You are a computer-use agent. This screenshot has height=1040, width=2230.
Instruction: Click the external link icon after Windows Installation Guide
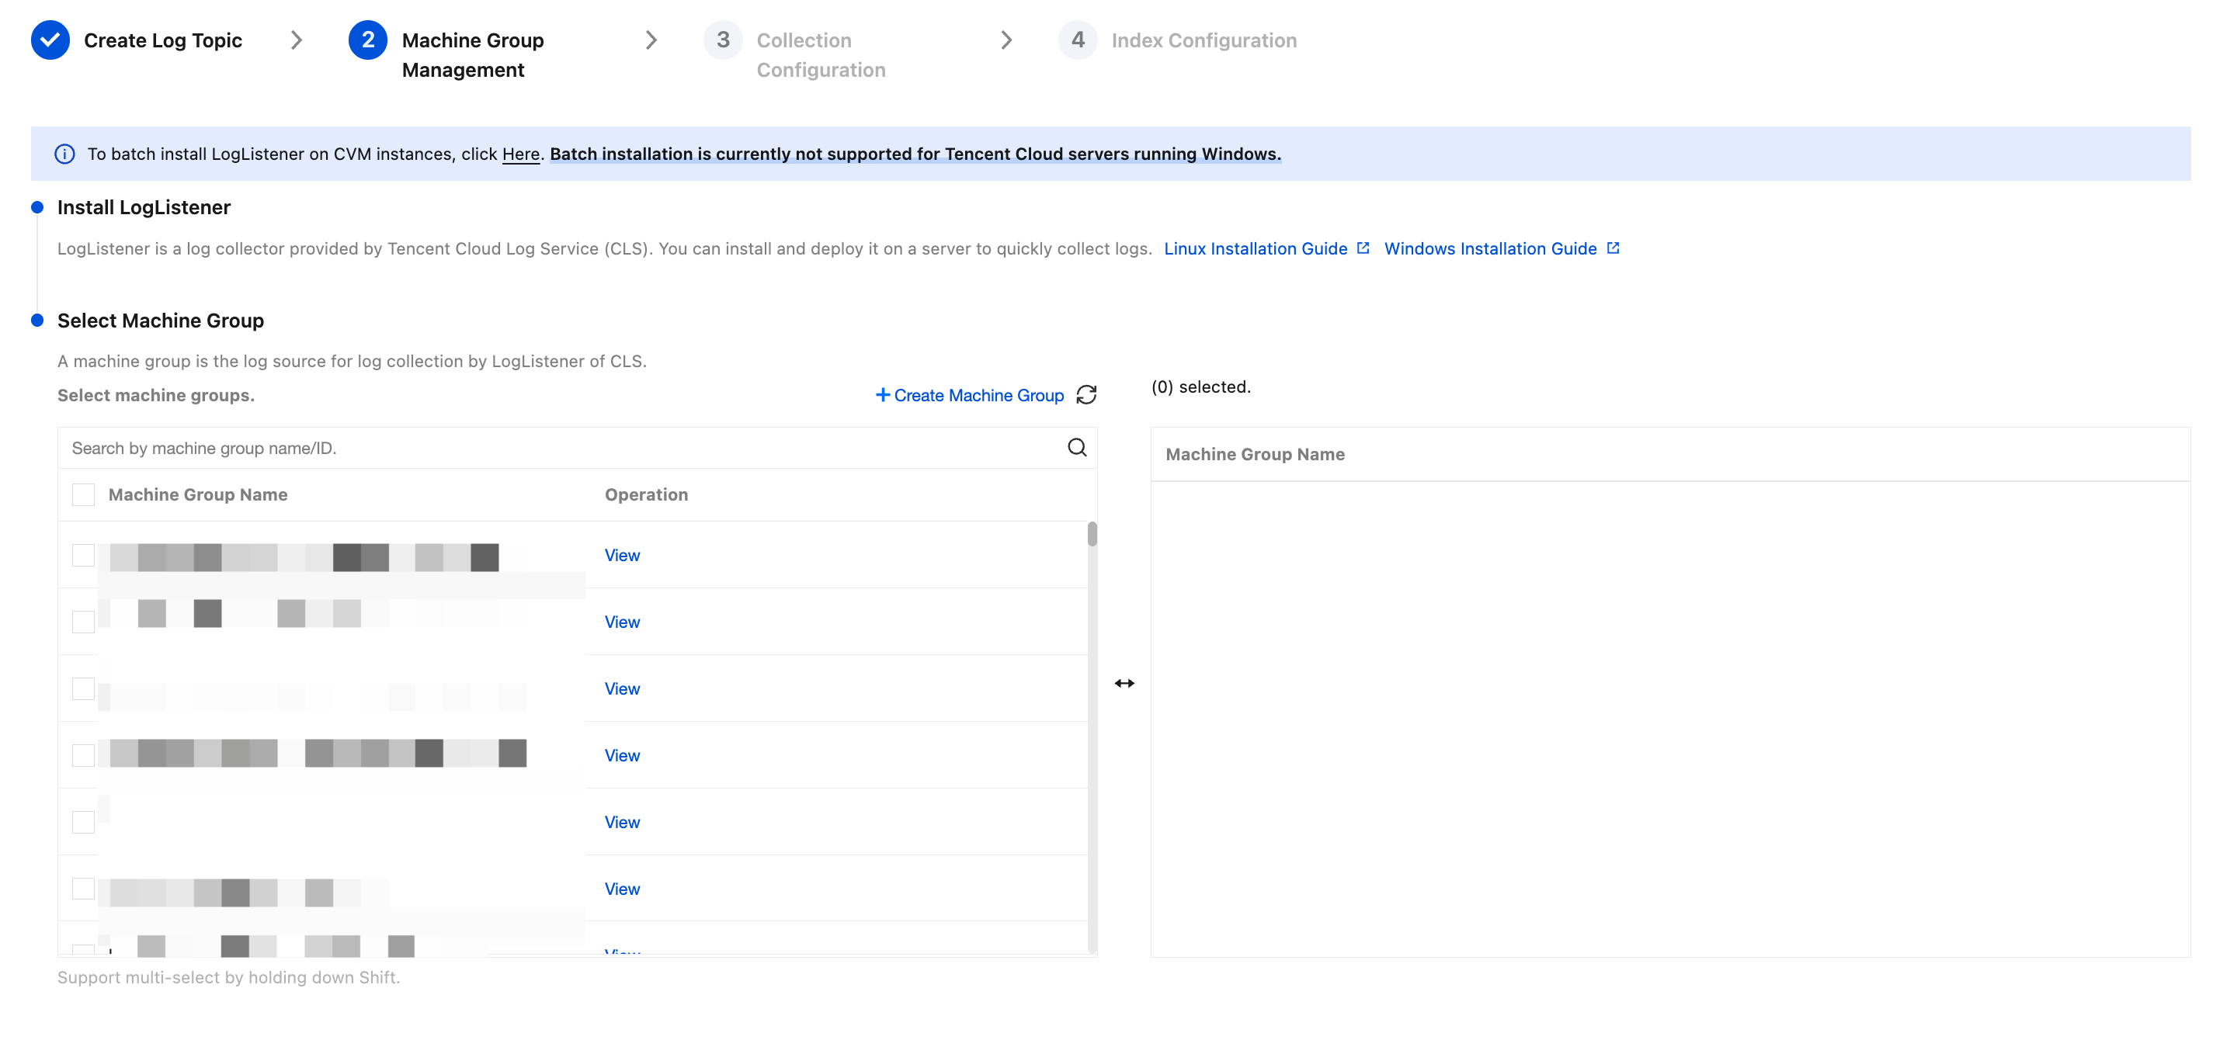tap(1612, 248)
